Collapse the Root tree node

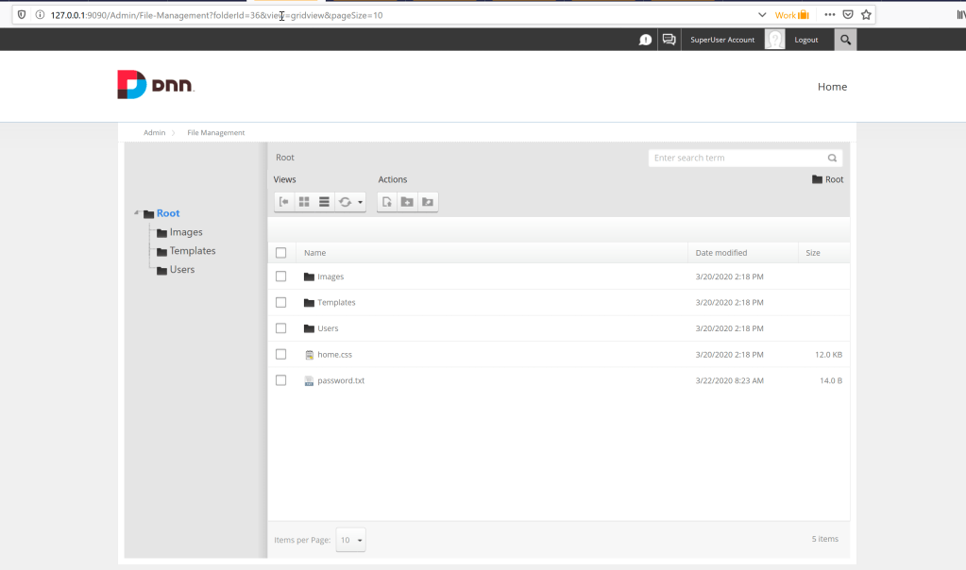pos(137,213)
